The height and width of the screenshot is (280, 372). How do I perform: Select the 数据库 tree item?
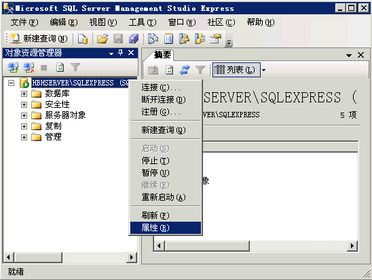coord(57,94)
